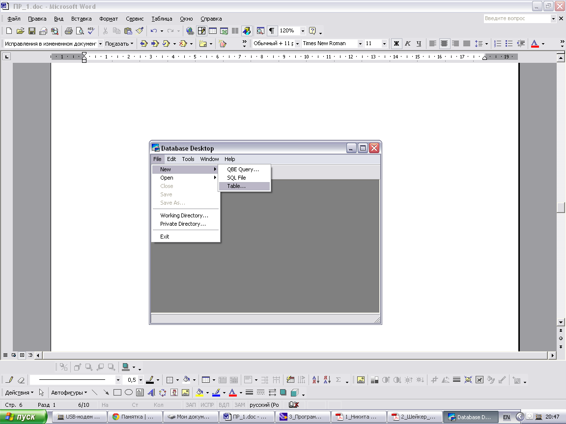Screen dimensions: 566x424
Task: Click the New document icon
Action: [9, 31]
